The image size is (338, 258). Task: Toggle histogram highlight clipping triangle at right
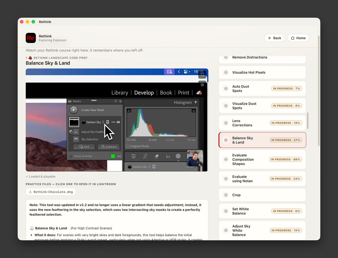[194, 111]
